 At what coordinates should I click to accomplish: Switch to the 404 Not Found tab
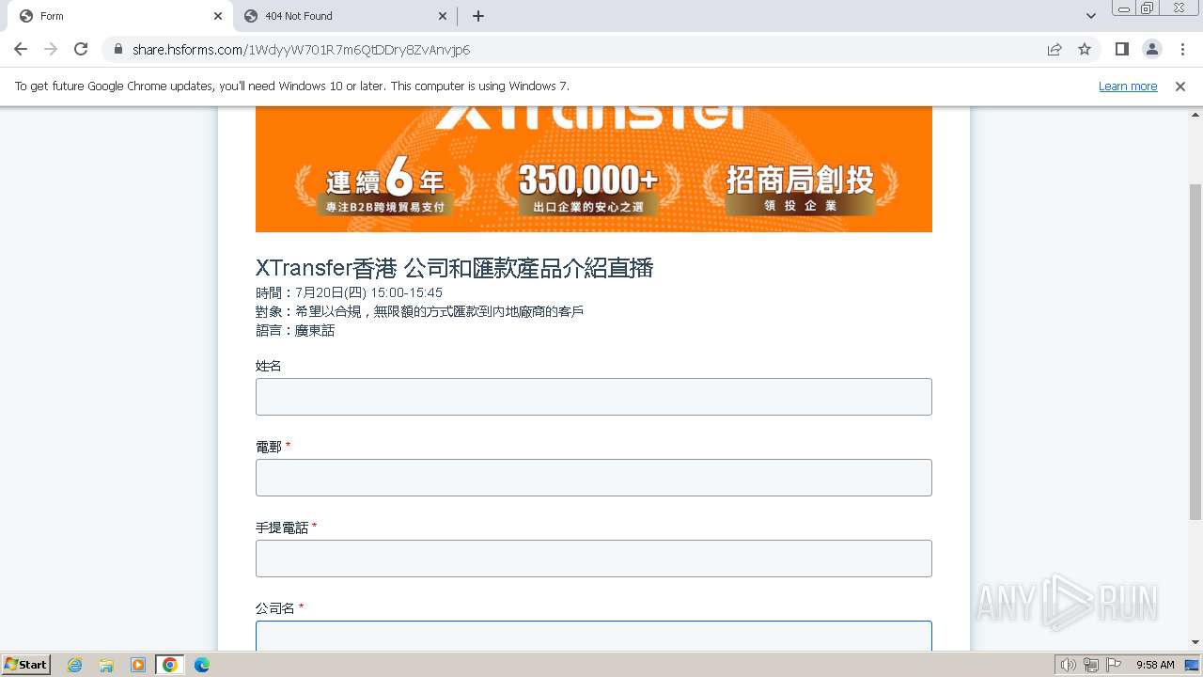[x=346, y=16]
